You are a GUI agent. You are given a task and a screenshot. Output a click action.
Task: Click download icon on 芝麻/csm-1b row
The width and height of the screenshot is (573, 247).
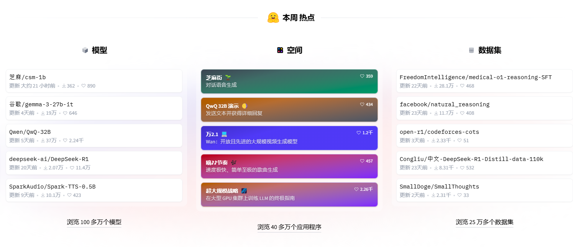pos(64,86)
